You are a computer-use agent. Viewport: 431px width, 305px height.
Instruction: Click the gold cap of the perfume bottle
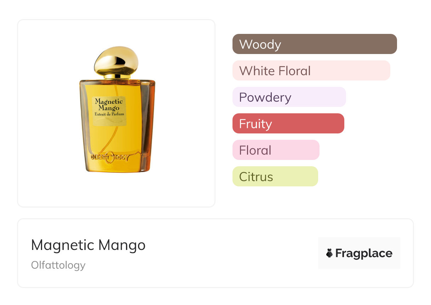click(x=116, y=60)
